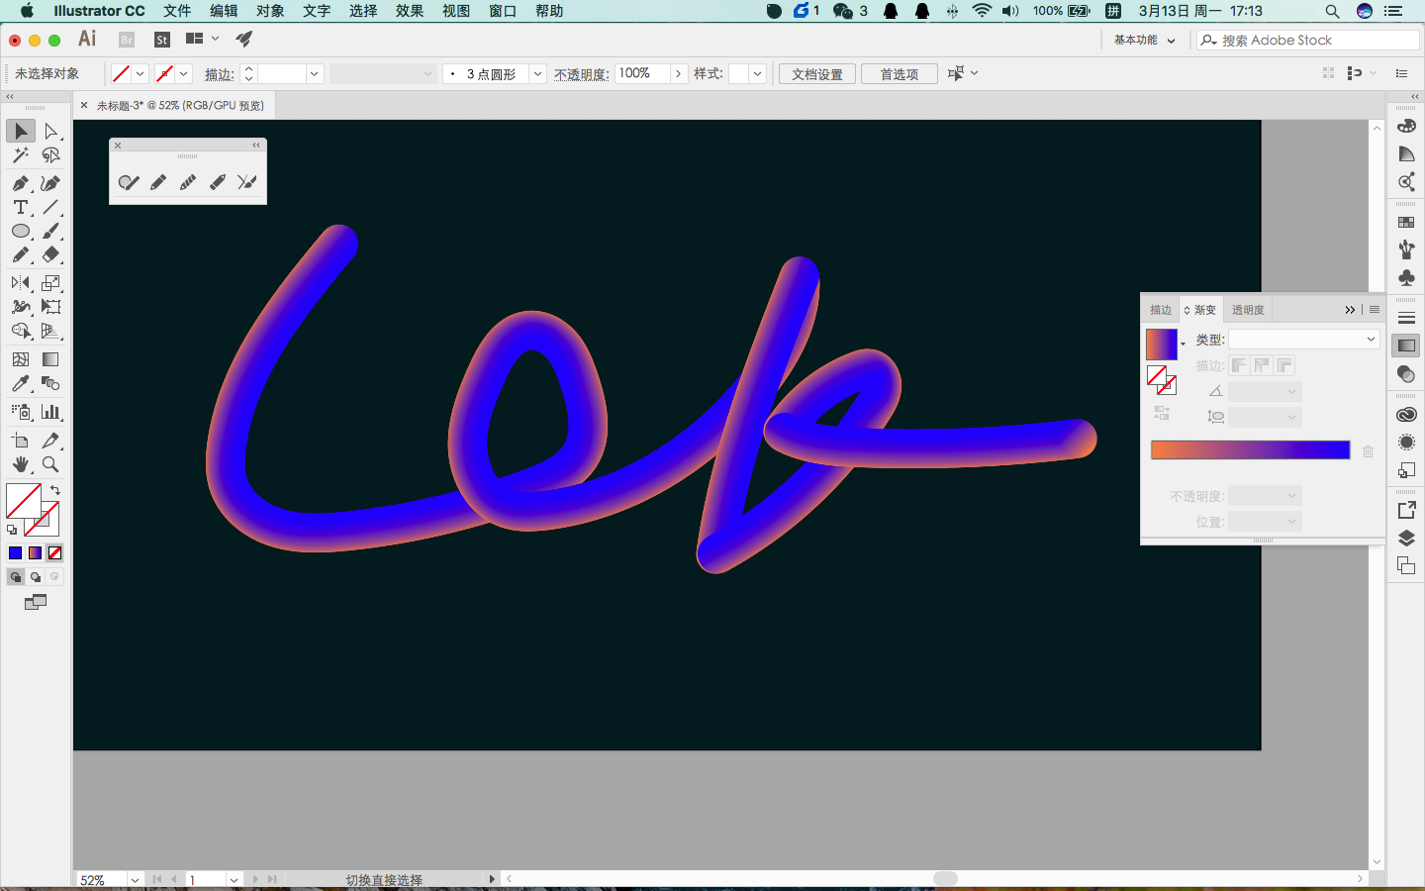This screenshot has height=891, width=1425.
Task: Select the Scale tool
Action: point(51,283)
